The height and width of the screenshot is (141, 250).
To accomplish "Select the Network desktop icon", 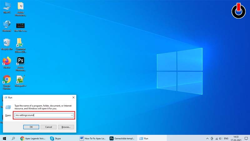I will pyautogui.click(x=7, y=26).
